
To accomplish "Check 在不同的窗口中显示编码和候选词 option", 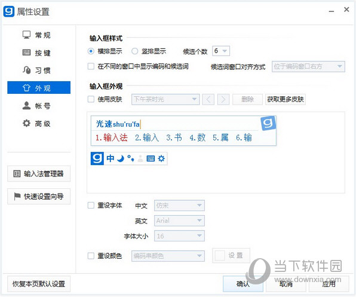I will pyautogui.click(x=91, y=66).
